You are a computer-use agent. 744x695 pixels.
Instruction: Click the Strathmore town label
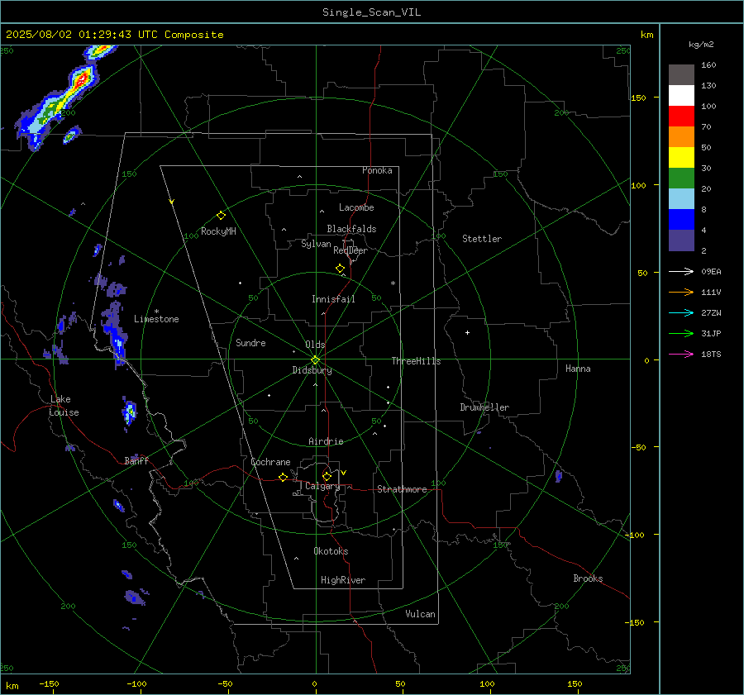(x=402, y=489)
